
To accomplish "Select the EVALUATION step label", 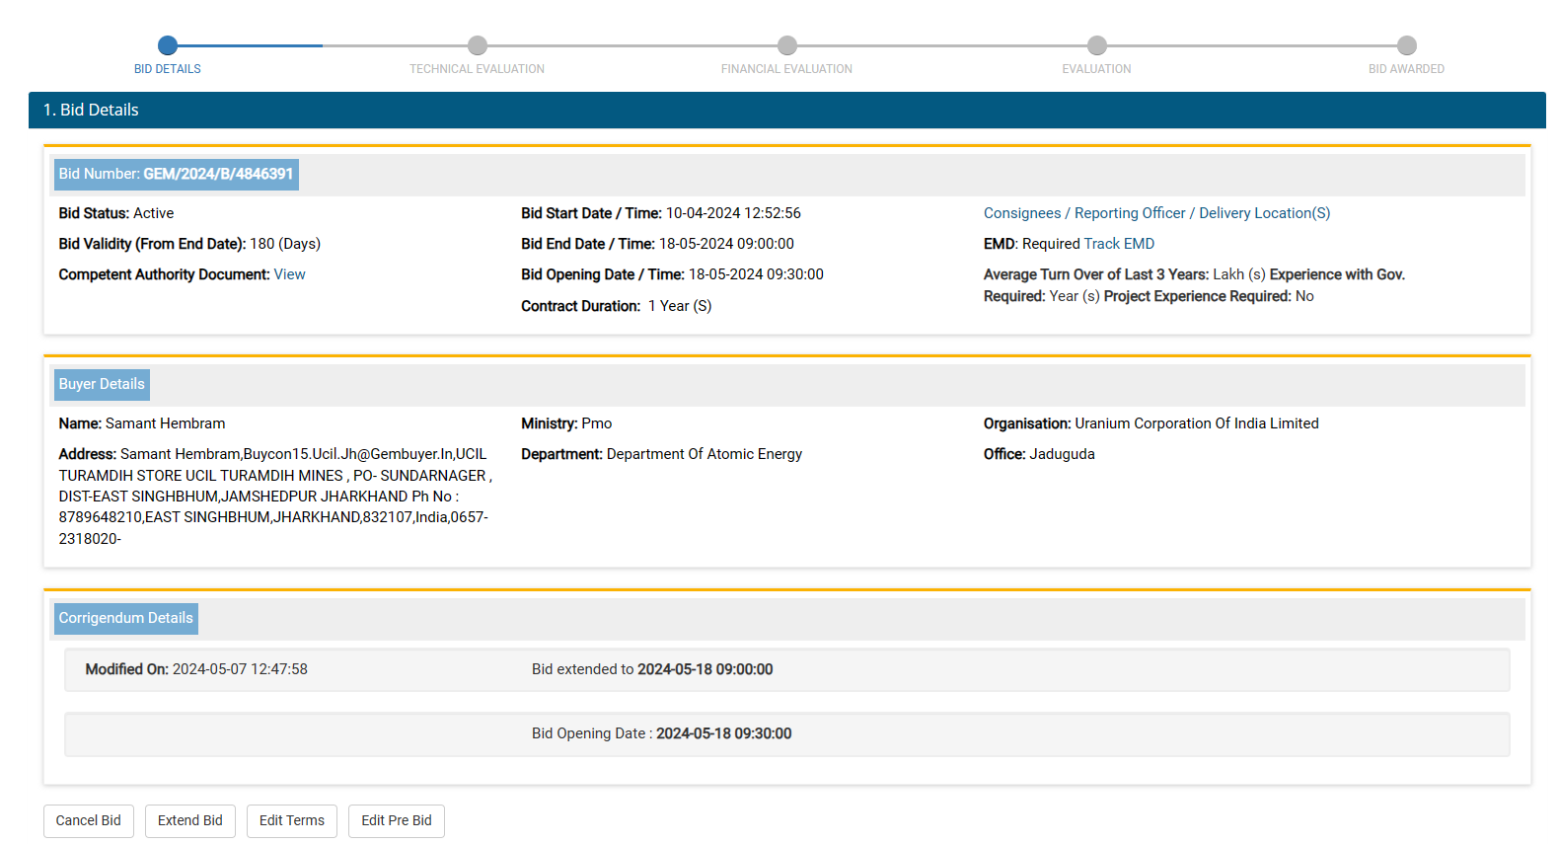I will 1097,69.
